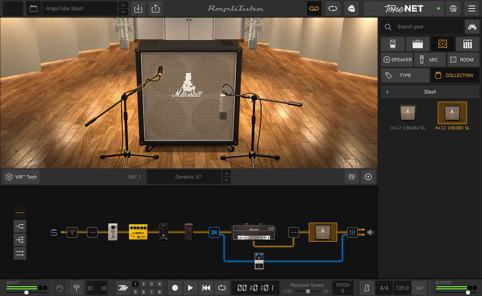The image size is (482, 296).
Task: Toggle the metronome icon
Action: click(x=367, y=288)
